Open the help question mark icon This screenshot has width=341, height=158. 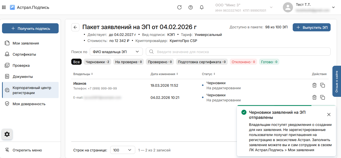tap(191, 7)
